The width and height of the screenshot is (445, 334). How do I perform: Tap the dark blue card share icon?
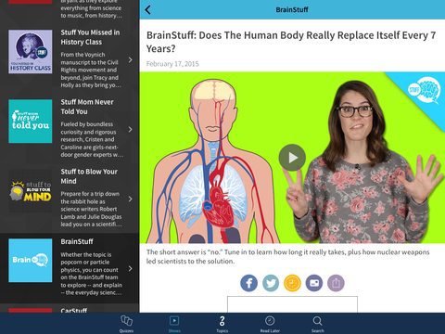pos(314,283)
